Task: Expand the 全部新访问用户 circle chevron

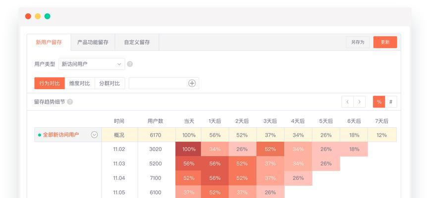Action: (94, 135)
